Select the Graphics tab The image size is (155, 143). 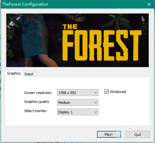(x=14, y=73)
